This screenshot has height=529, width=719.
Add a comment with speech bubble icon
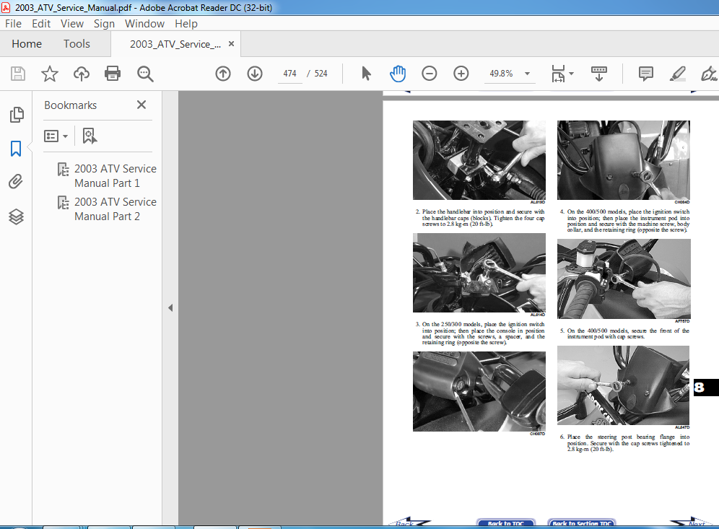click(x=645, y=74)
